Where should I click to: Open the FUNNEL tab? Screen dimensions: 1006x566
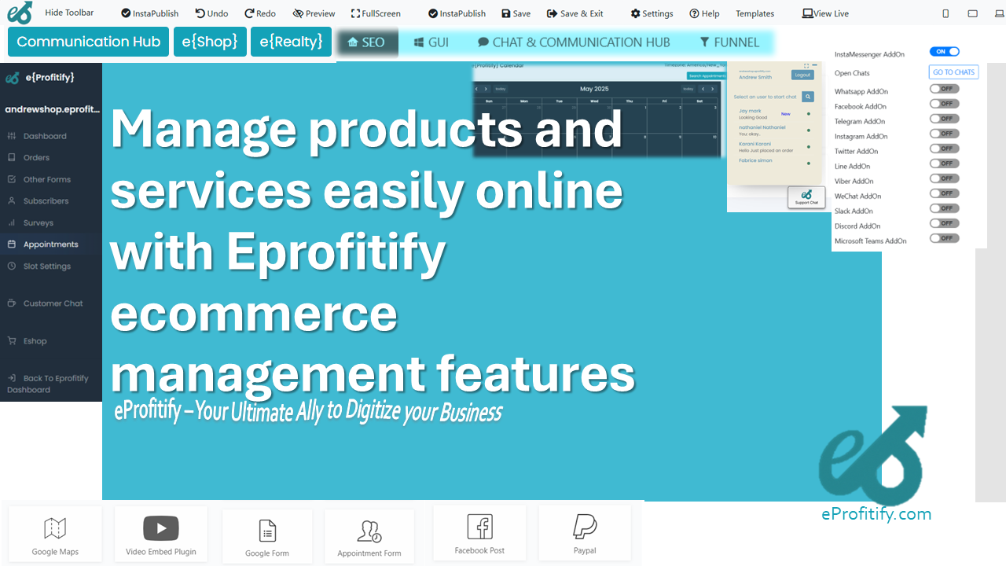click(x=729, y=42)
